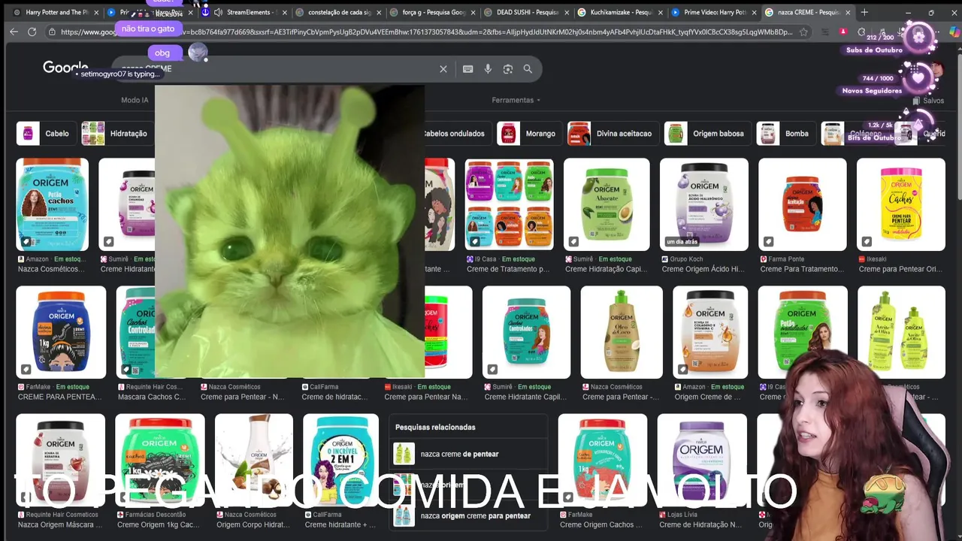
Task: Close the Kuchikamizake tab
Action: [x=661, y=12]
